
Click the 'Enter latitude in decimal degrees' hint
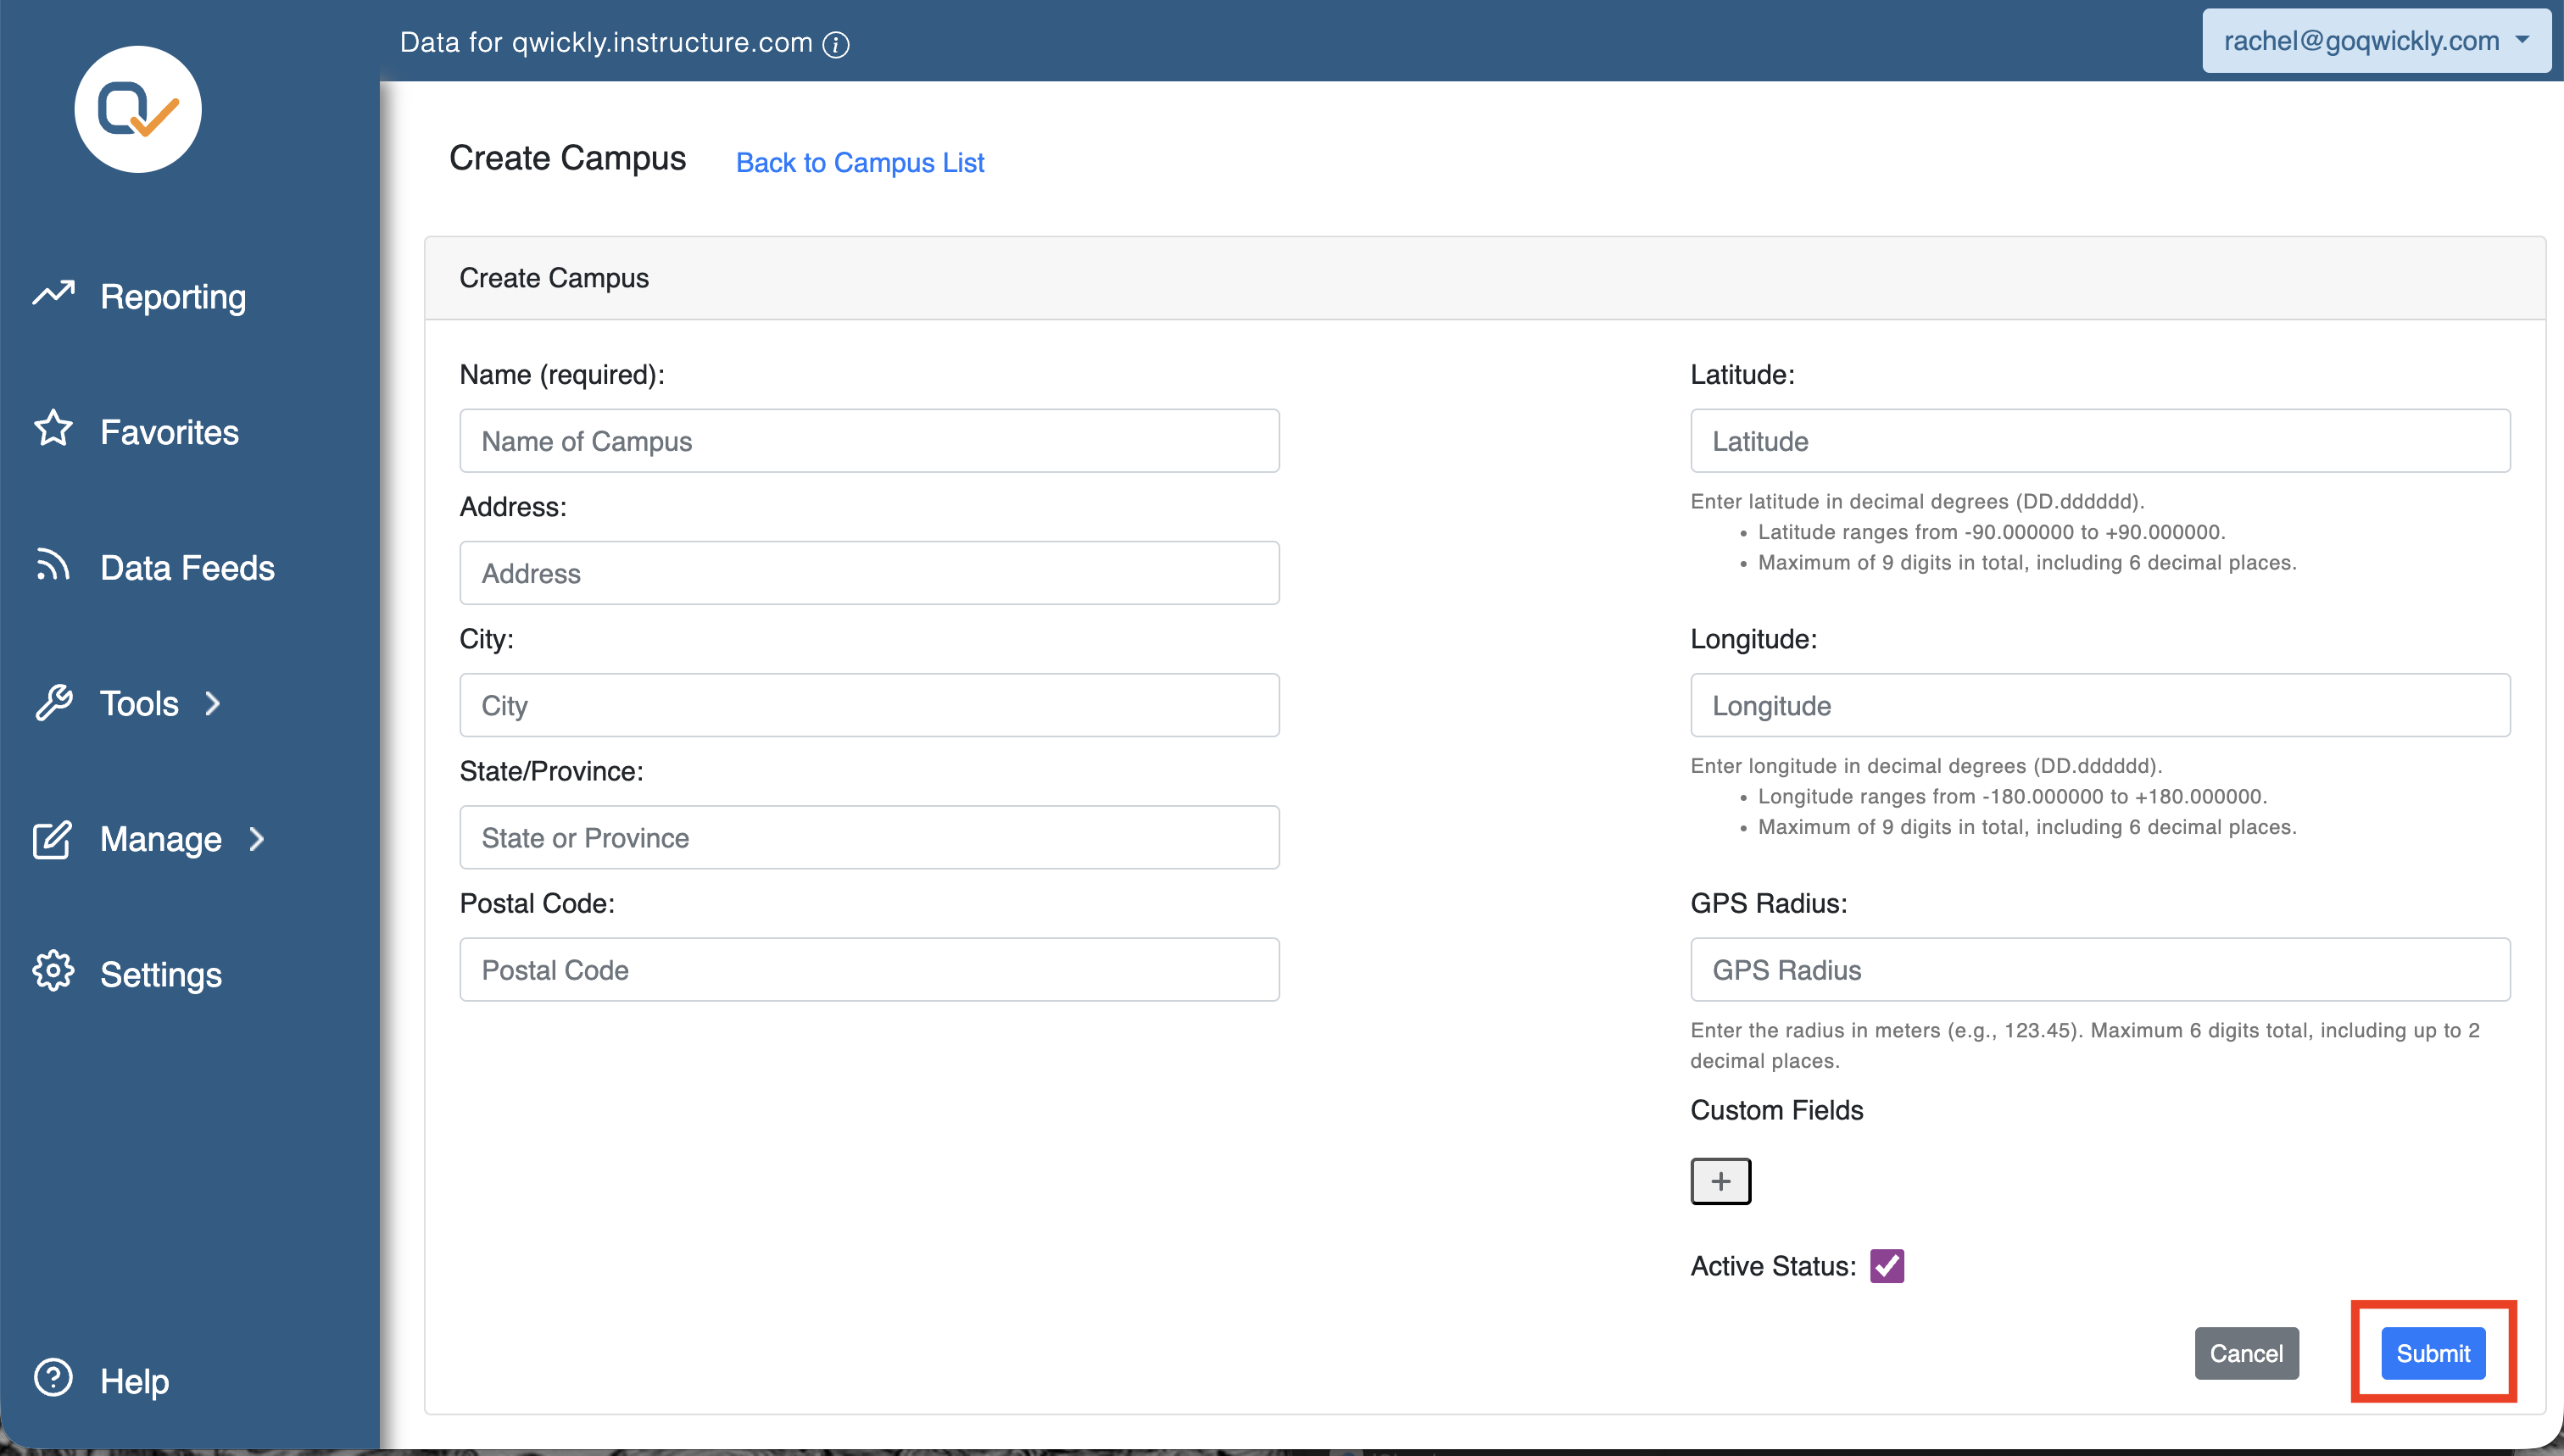tap(1918, 501)
